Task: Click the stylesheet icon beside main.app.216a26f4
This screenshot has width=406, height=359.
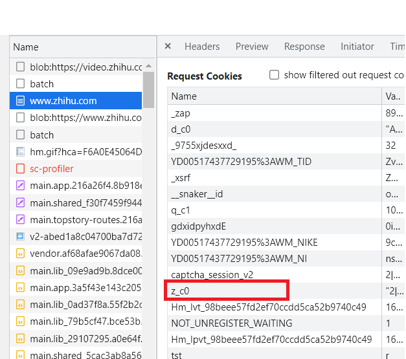Action: pos(20,186)
